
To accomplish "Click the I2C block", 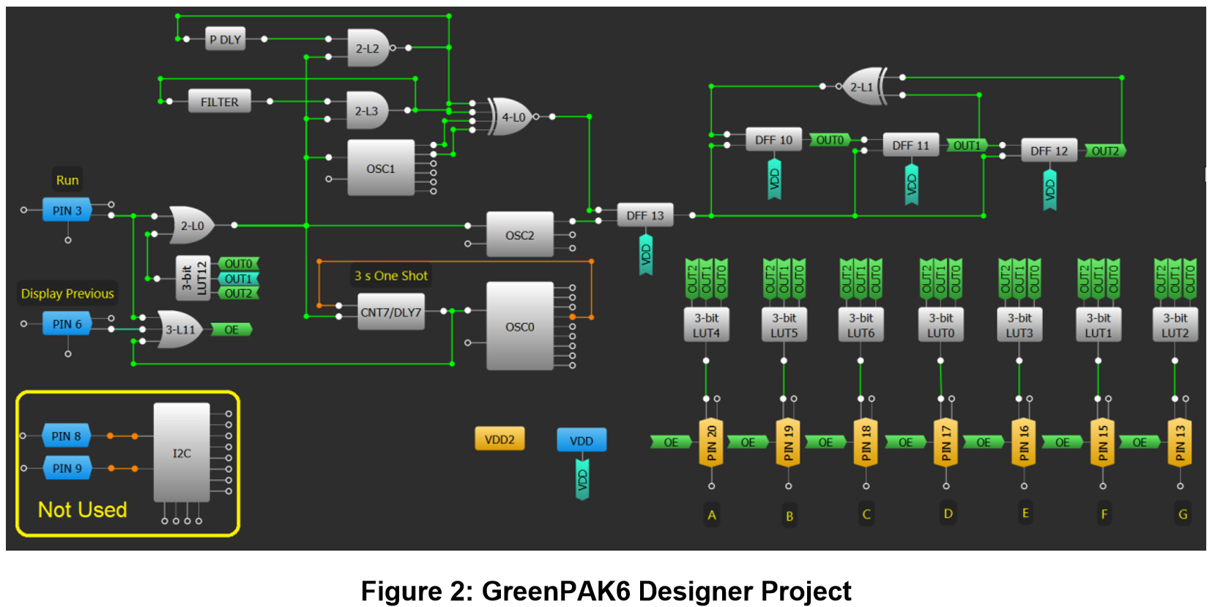I will point(182,453).
